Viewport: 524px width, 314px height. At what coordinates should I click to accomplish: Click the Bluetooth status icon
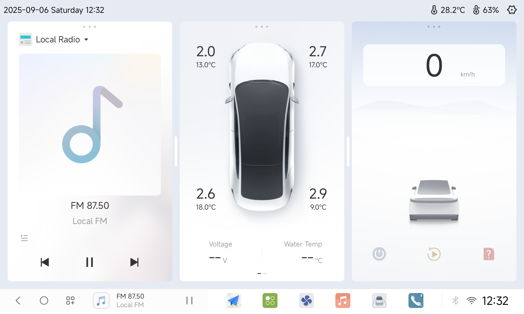455,300
